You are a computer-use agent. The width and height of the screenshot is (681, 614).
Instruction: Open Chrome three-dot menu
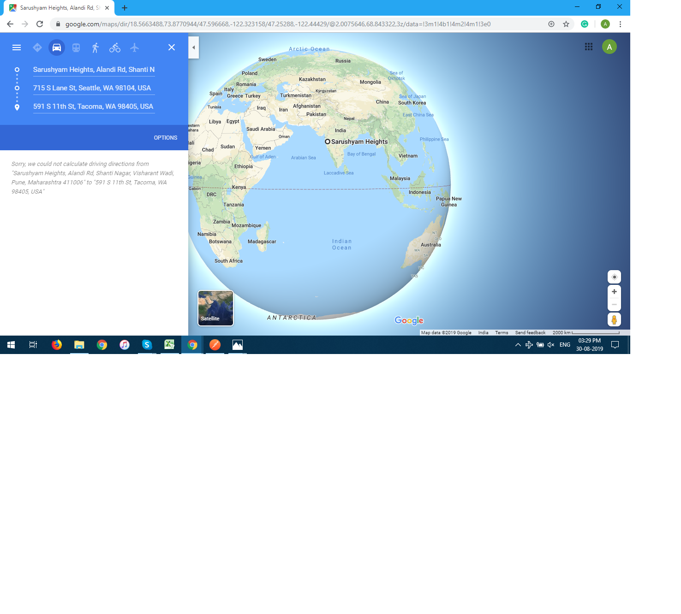coord(620,24)
